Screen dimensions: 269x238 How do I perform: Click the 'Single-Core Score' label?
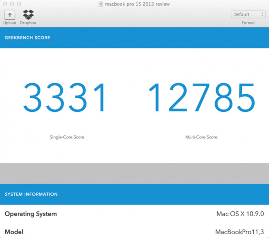point(67,137)
